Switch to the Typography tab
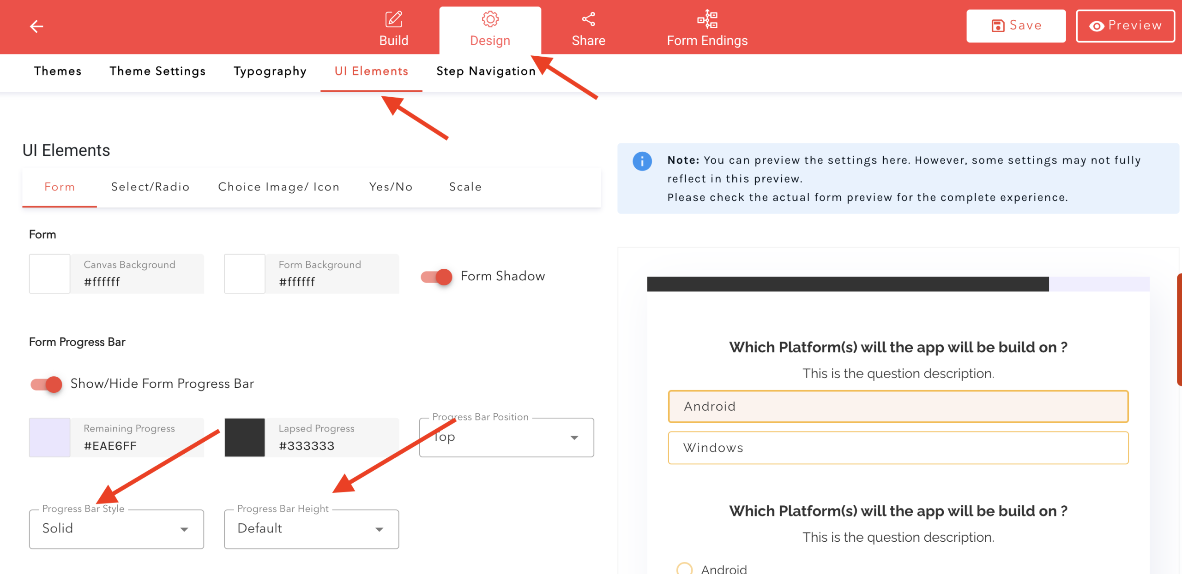 tap(270, 71)
